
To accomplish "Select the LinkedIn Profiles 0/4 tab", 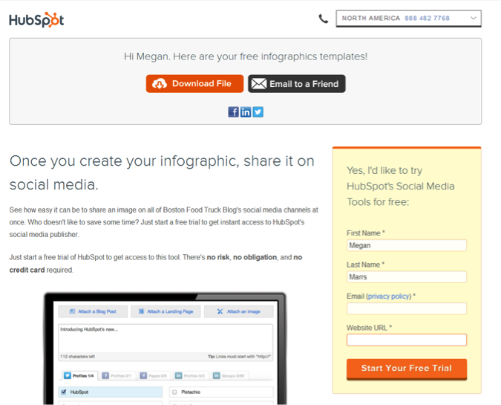I will coord(191,375).
